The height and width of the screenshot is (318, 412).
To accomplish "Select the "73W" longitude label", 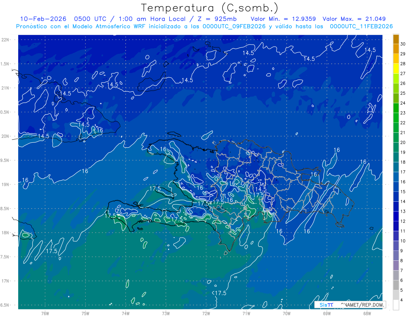I will pos(166,314).
